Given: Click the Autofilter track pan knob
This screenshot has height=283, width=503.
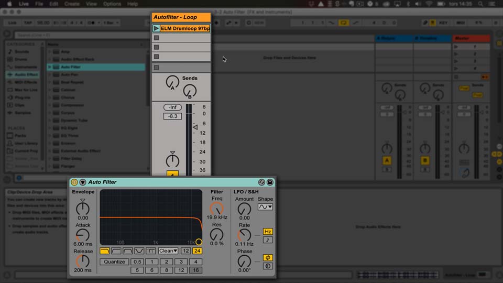Looking at the screenshot, I should click(x=172, y=160).
